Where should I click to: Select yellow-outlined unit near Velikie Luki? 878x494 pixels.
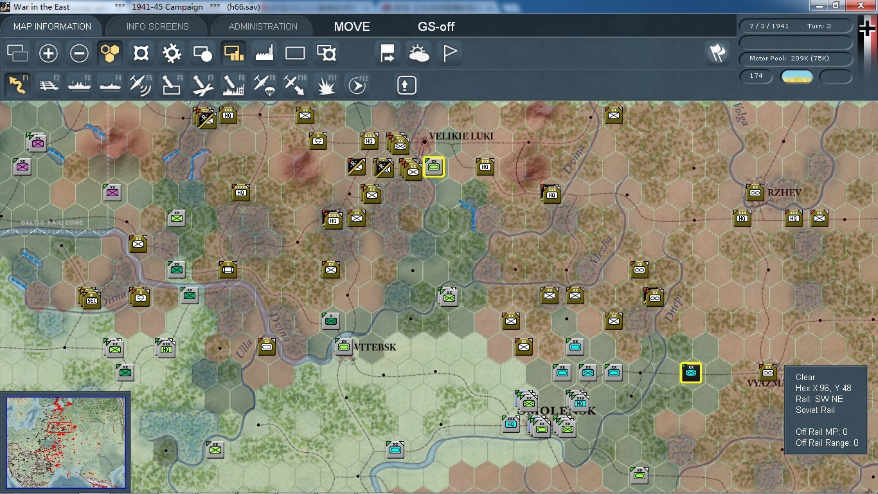434,167
